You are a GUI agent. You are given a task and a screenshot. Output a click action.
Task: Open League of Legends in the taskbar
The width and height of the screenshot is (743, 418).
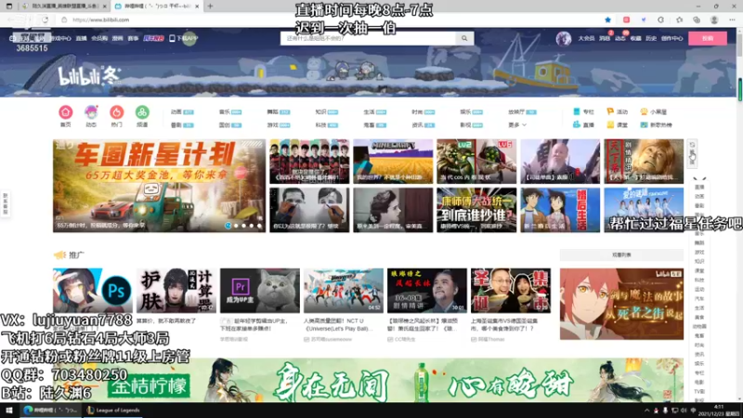pos(113,411)
